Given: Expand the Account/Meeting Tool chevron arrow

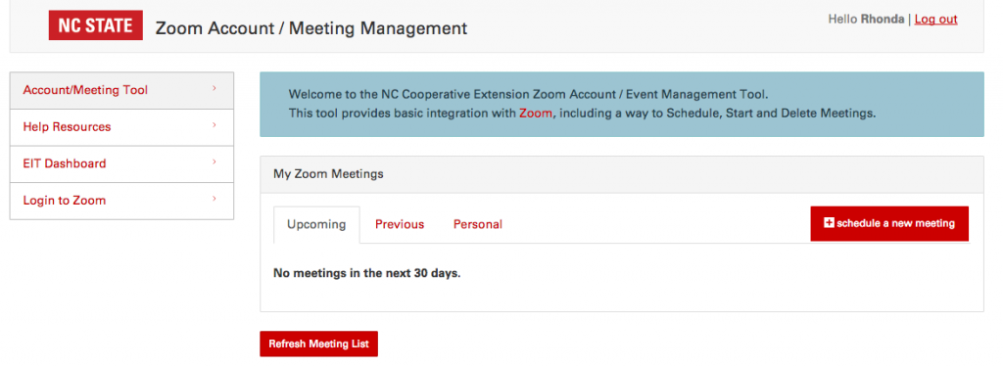Looking at the screenshot, I should pos(215,88).
